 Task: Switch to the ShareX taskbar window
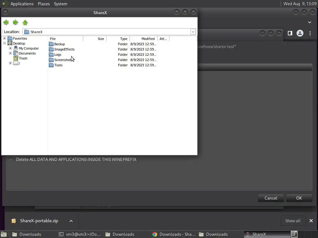267,234
